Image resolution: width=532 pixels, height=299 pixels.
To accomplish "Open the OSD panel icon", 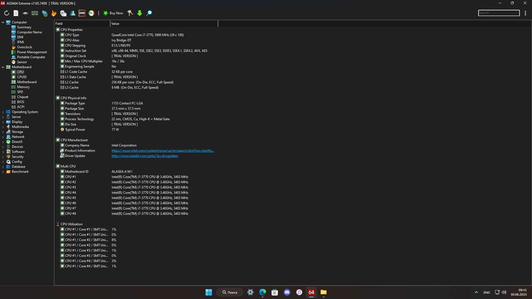I will [x=82, y=13].
